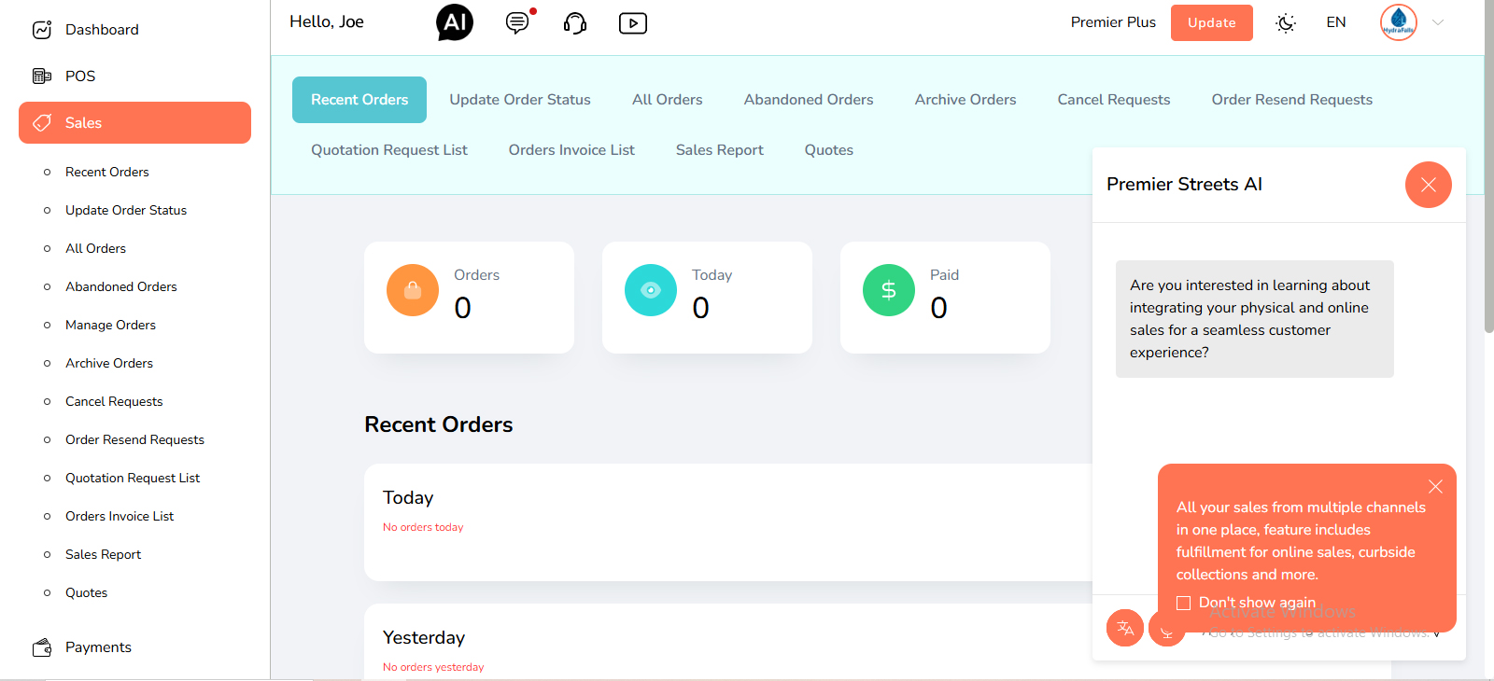Click the Dashboard sidebar icon
The height and width of the screenshot is (681, 1494).
(x=42, y=30)
